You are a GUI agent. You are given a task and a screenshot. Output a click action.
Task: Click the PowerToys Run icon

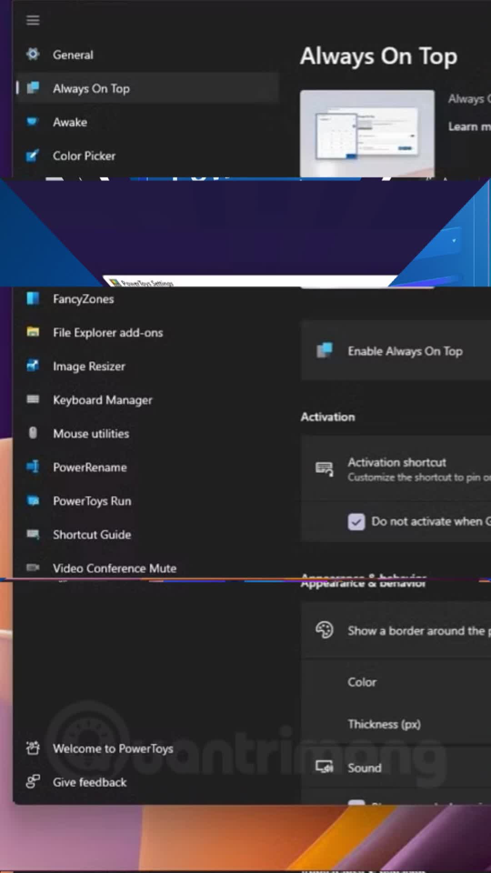[x=33, y=501]
